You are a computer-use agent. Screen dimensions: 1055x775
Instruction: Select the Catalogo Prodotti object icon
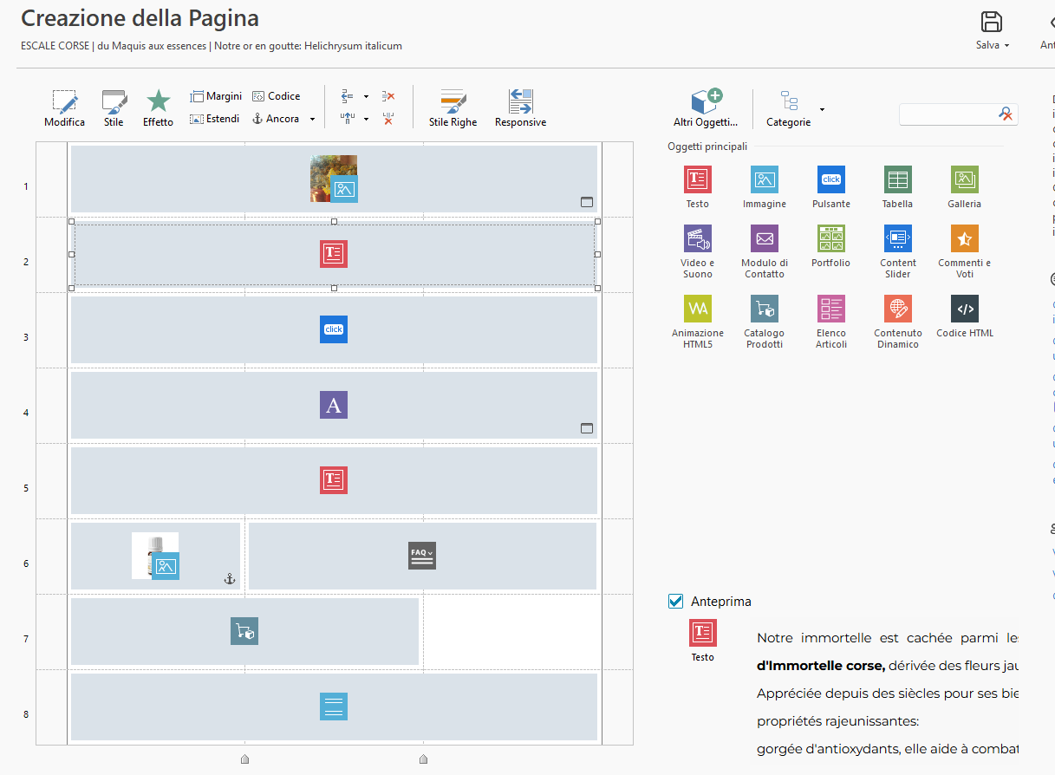764,309
